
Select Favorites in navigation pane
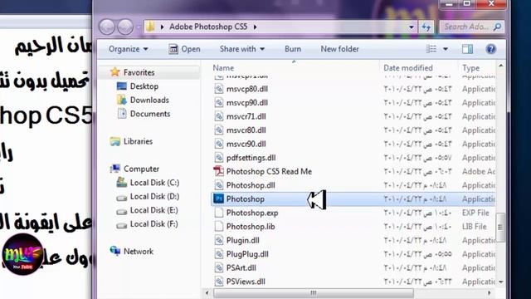coord(139,72)
